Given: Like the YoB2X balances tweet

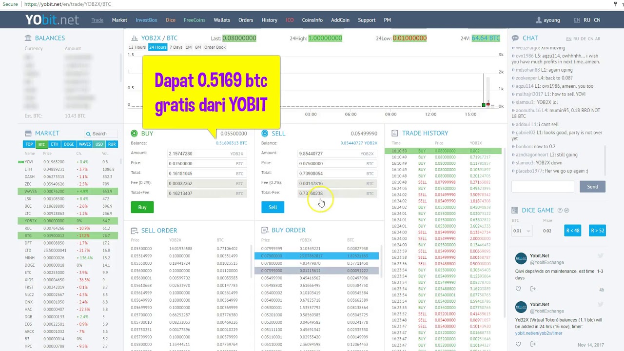Looking at the screenshot, I should (x=518, y=344).
